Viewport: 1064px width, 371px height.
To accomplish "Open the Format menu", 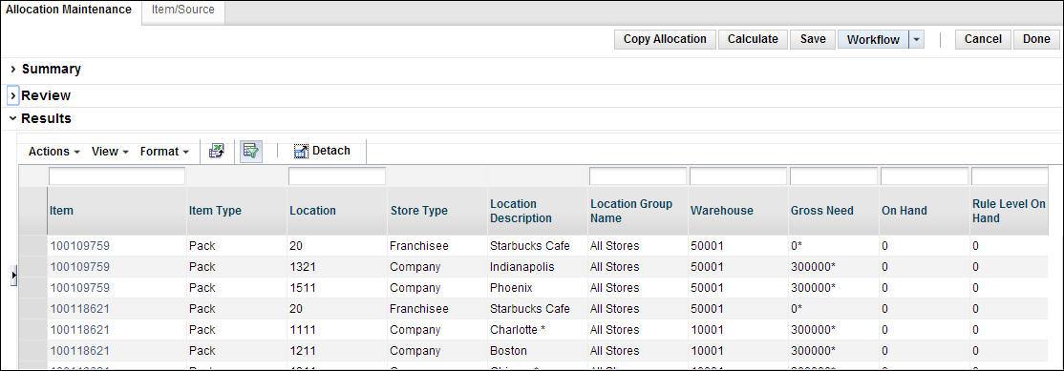I will pyautogui.click(x=164, y=152).
